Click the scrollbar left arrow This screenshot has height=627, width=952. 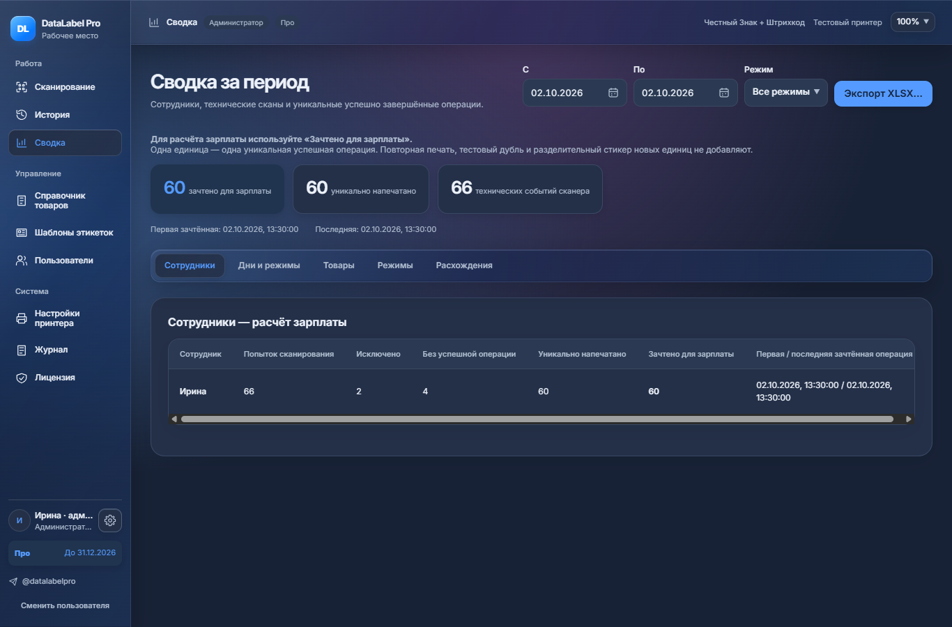click(x=174, y=419)
